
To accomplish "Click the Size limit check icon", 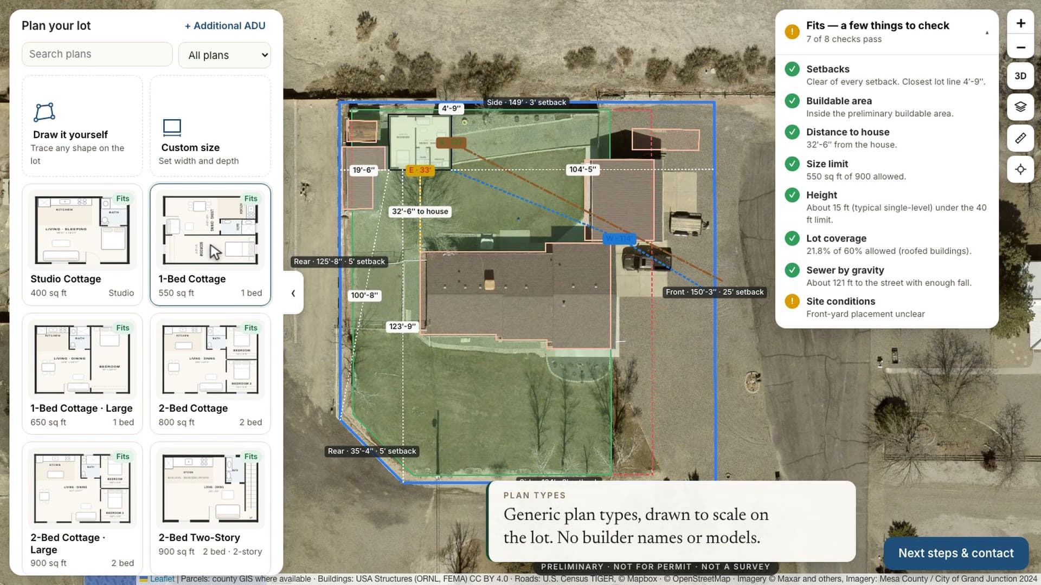I will tap(792, 164).
